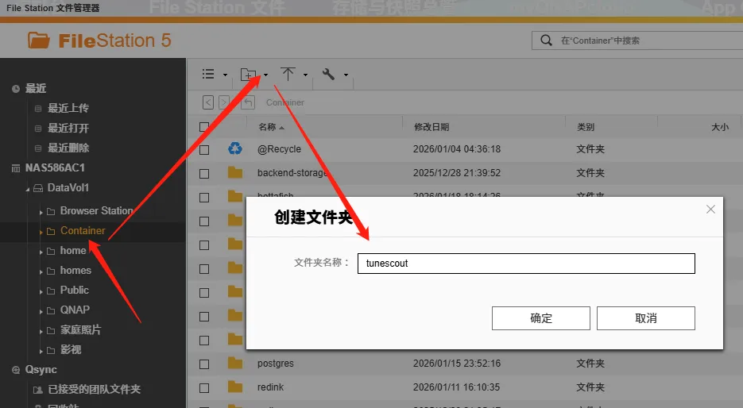Viewport: 743px width, 408px height.
Task: Expand the home folder arrow
Action: point(41,252)
